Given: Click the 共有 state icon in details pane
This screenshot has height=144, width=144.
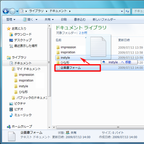Looking at the screenshot, I should (67, 132).
